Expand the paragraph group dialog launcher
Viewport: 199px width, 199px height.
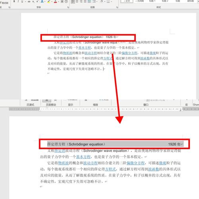[x=117, y=8]
